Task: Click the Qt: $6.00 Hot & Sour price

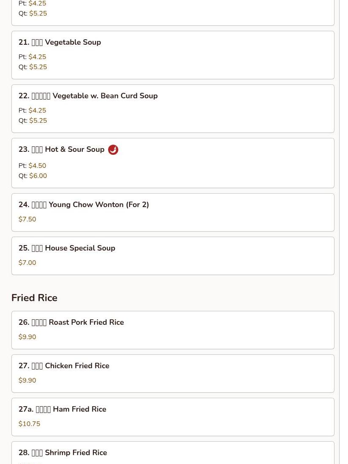Action: click(33, 176)
